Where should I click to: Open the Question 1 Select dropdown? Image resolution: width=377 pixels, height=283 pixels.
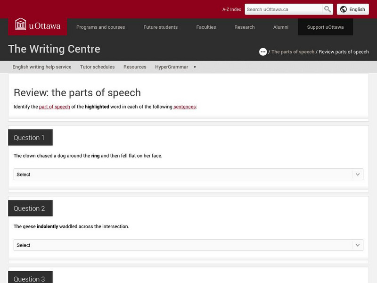188,175
